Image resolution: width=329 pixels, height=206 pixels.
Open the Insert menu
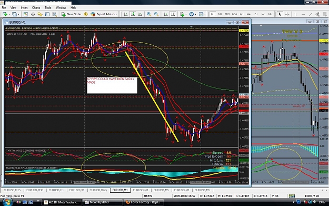pos(24,7)
